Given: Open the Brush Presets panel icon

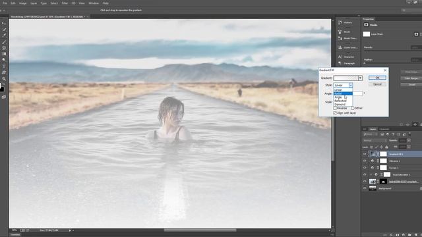Looking at the screenshot, I should (340, 38).
